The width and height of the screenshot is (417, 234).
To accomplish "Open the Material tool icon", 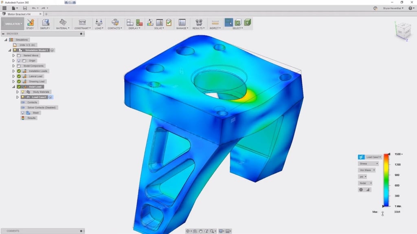I will (x=63, y=22).
